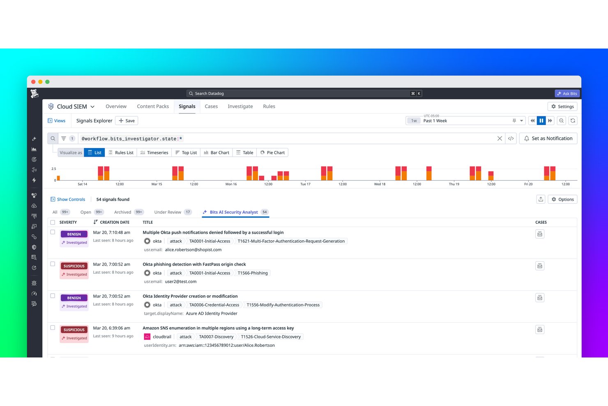Open the shield security sidebar icon

pyautogui.click(x=34, y=247)
